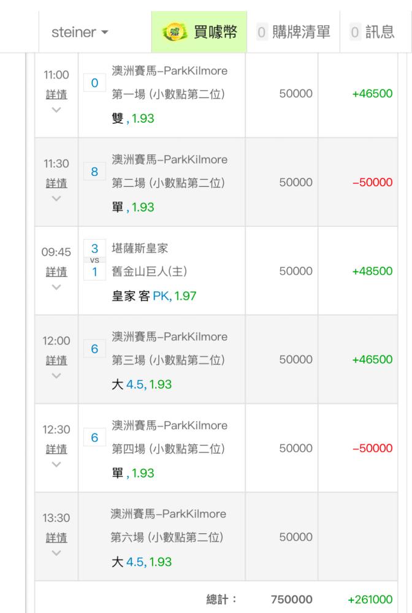Open 詳情 link for 13:30 bet
The width and height of the screenshot is (412, 613).
click(x=56, y=538)
